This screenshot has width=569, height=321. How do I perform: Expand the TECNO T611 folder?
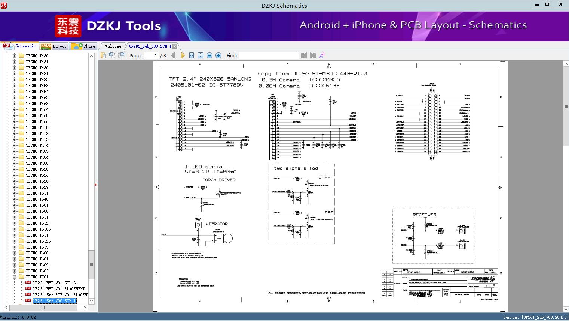click(14, 217)
